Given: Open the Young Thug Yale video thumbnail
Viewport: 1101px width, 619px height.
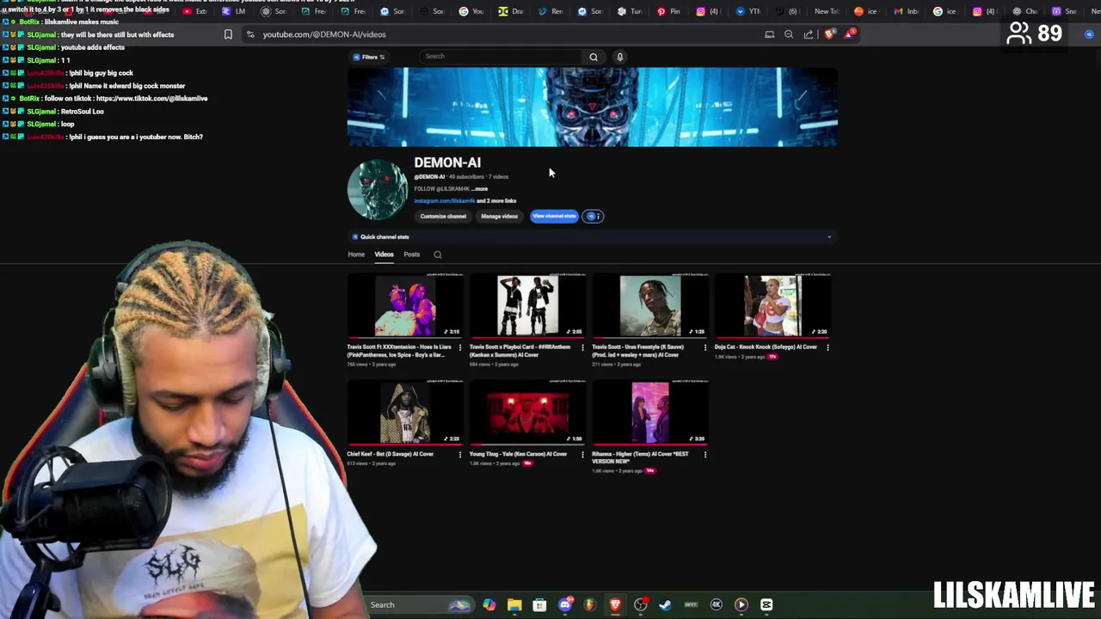Looking at the screenshot, I should 527,413.
